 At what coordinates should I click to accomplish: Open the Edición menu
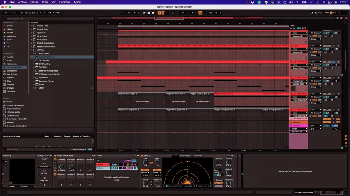34,2
